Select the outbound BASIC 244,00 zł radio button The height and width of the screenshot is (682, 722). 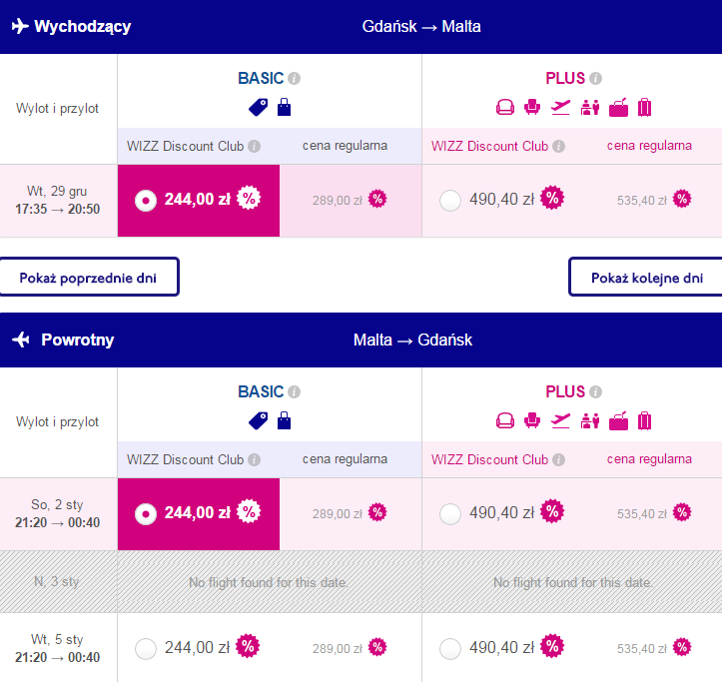click(x=146, y=201)
